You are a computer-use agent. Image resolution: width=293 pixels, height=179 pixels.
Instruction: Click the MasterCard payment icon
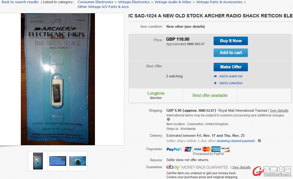coord(206,149)
